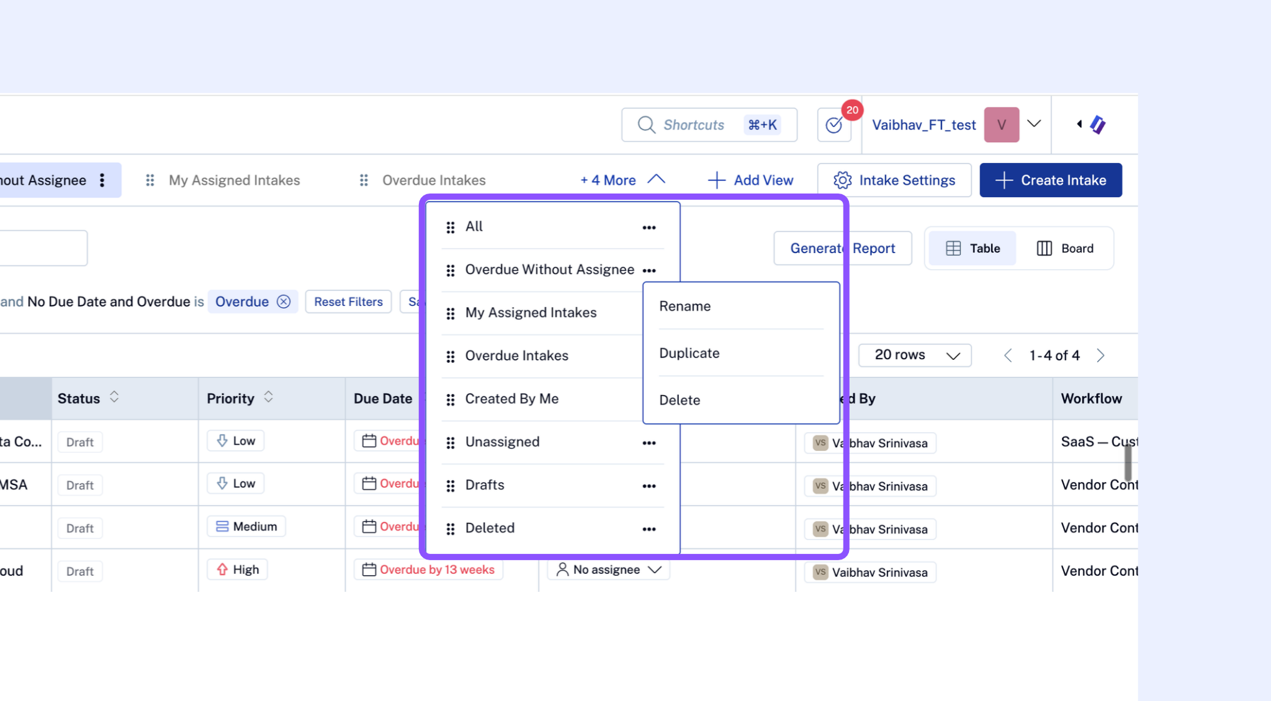Open the ellipsis options for Overdue Without Assignee in the list
Screen dimensions: 1271x701
[x=649, y=270]
